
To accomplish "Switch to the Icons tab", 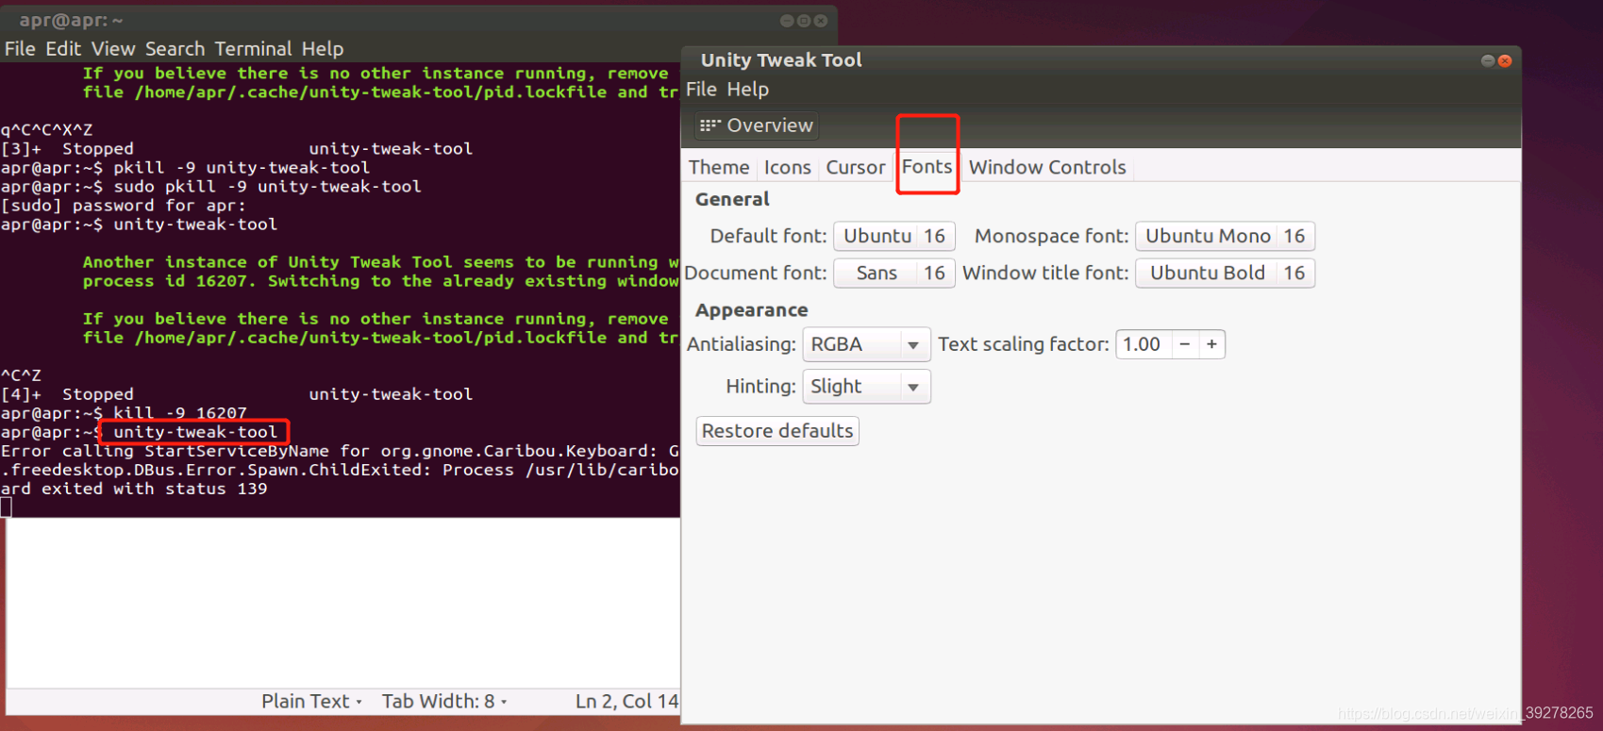I will (x=787, y=167).
